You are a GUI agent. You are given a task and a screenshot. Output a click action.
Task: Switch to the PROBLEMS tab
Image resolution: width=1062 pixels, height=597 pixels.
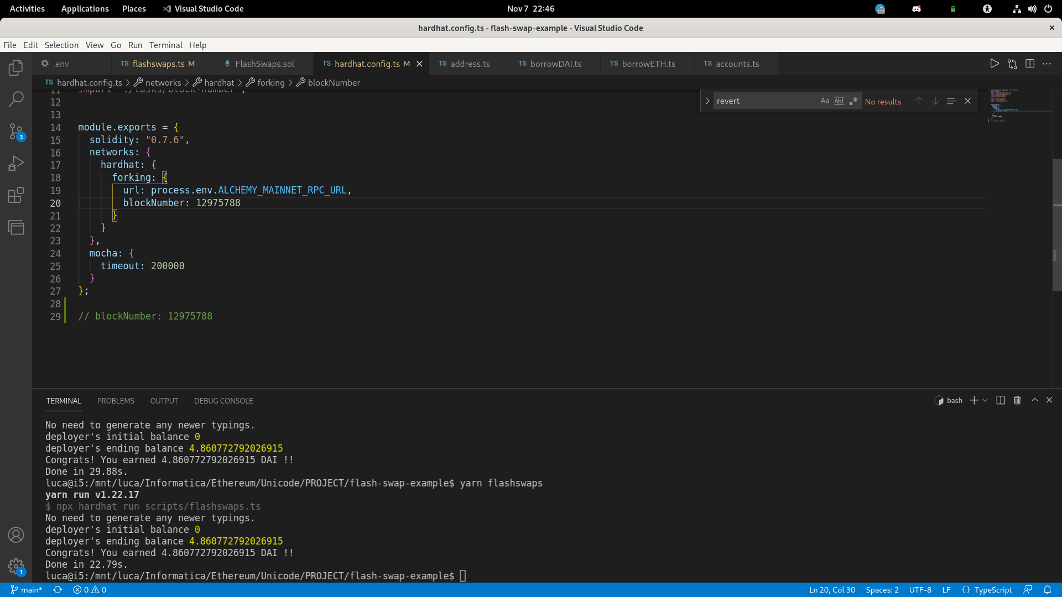116,401
